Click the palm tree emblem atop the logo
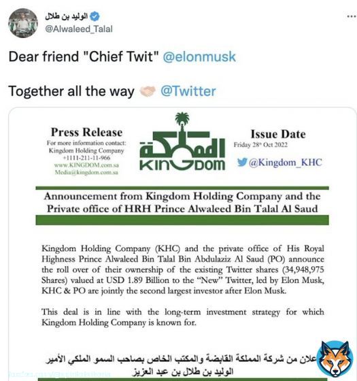357x381 pixels. (182, 118)
